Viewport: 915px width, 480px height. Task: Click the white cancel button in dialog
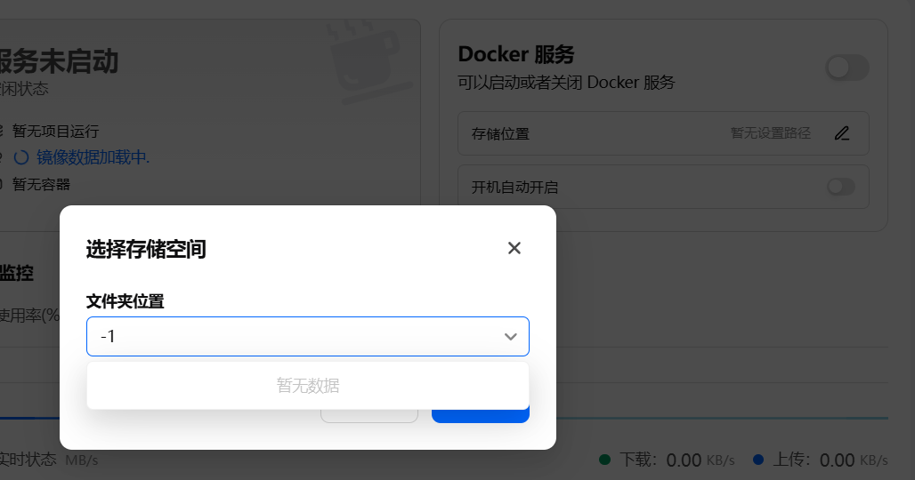[x=368, y=415]
